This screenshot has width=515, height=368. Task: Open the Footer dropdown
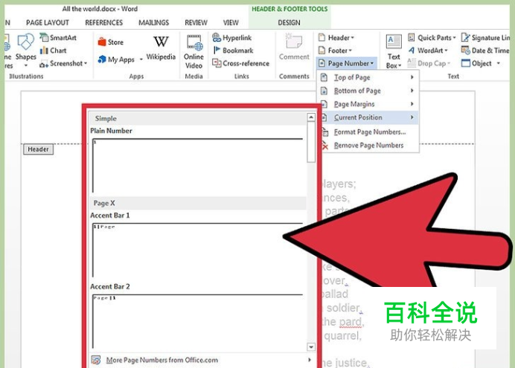click(335, 51)
